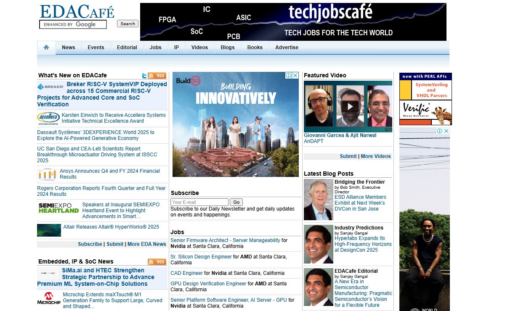Click the EDACafé site logo
Viewport: 505px width, 311px height.
click(77, 11)
